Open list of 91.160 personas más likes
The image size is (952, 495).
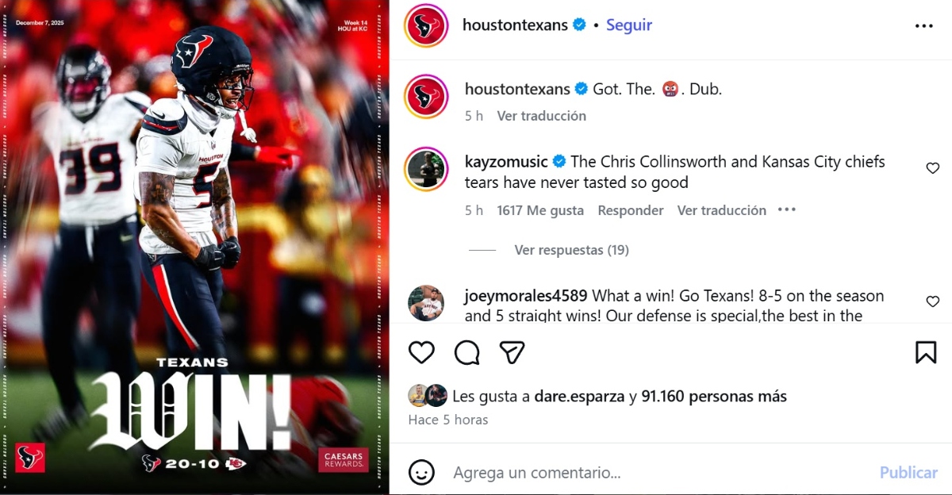click(x=714, y=396)
